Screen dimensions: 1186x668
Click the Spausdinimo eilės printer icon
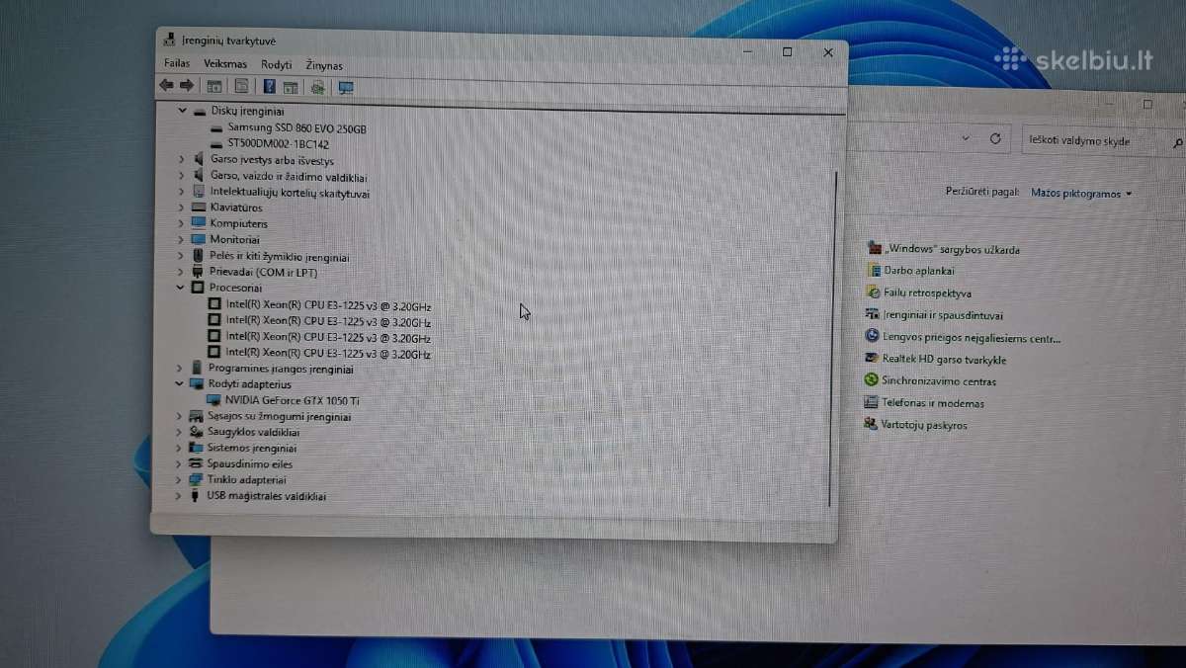[x=196, y=463]
